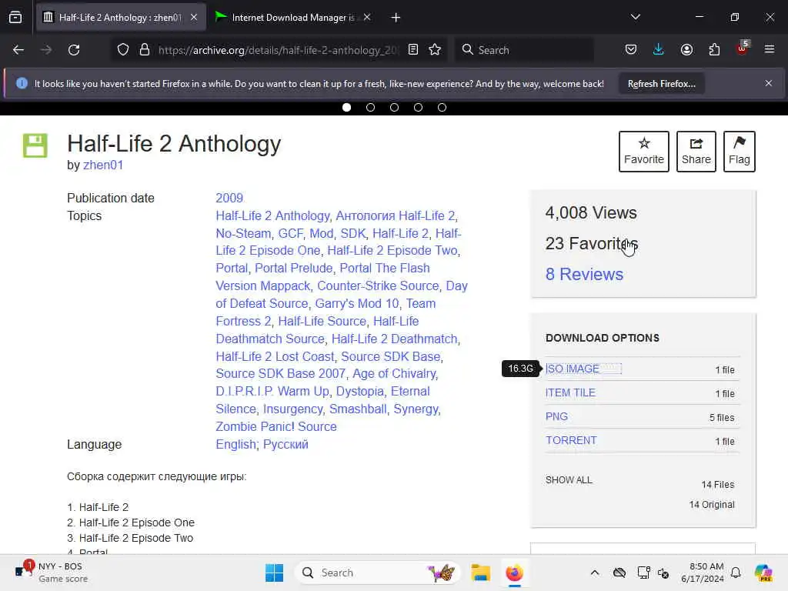The image size is (788, 591).
Task: Download the TORRENT file option
Action: [x=571, y=441]
